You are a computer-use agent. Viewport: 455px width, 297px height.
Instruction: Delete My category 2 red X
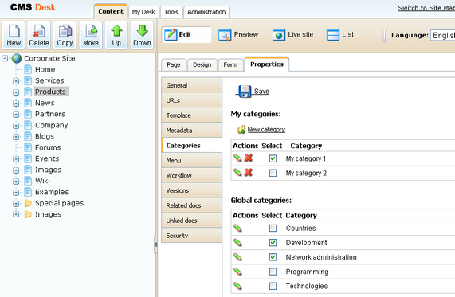249,173
